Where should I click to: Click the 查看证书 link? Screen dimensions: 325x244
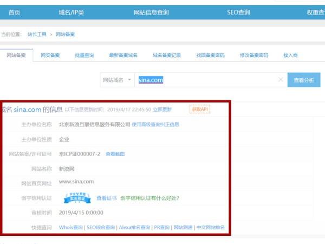tap(107, 198)
